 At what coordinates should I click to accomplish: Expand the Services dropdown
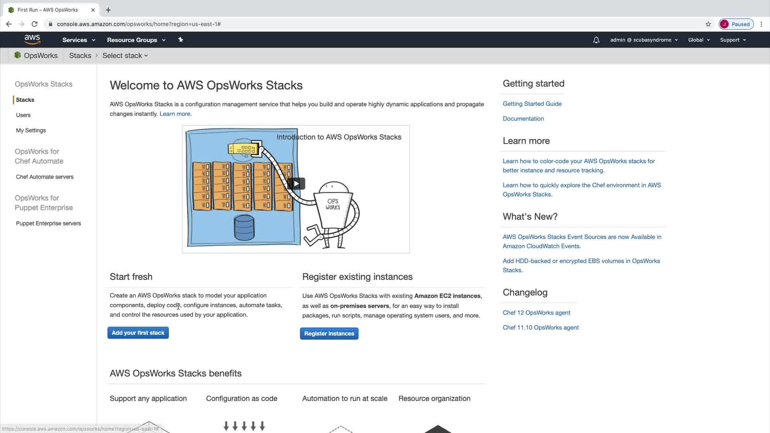coord(78,40)
